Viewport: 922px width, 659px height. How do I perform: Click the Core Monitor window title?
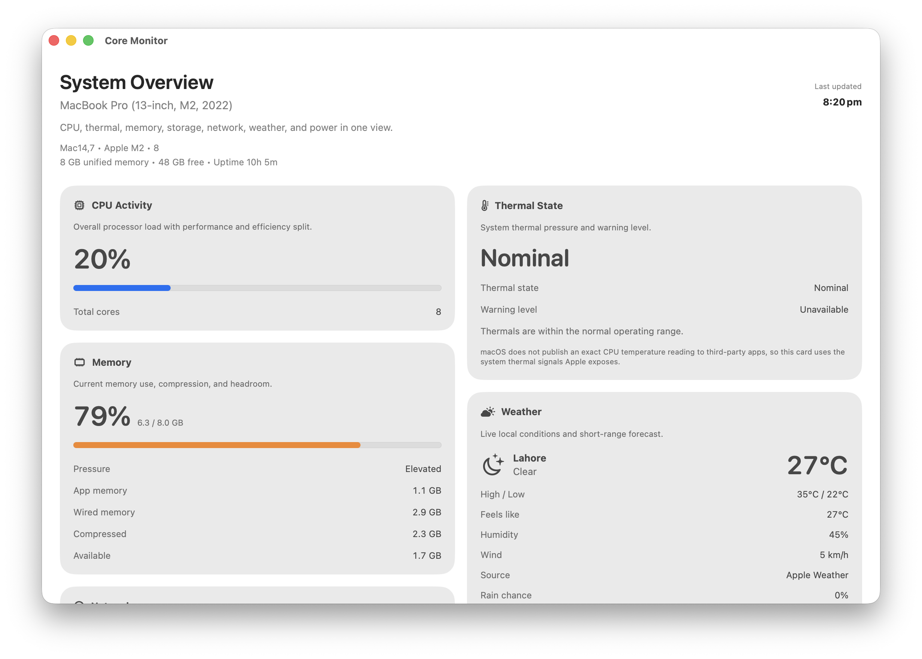click(x=136, y=40)
